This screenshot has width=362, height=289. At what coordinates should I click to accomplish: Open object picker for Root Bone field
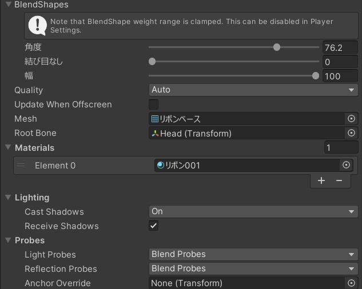pos(351,133)
